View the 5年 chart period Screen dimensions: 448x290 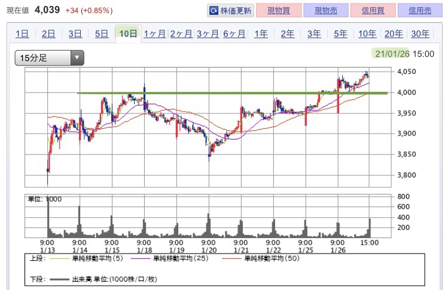(x=340, y=34)
